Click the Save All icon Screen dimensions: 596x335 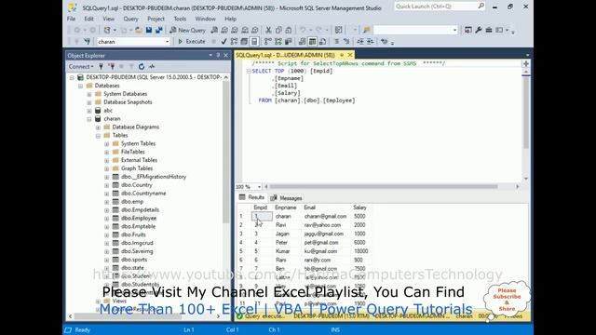tap(159, 30)
